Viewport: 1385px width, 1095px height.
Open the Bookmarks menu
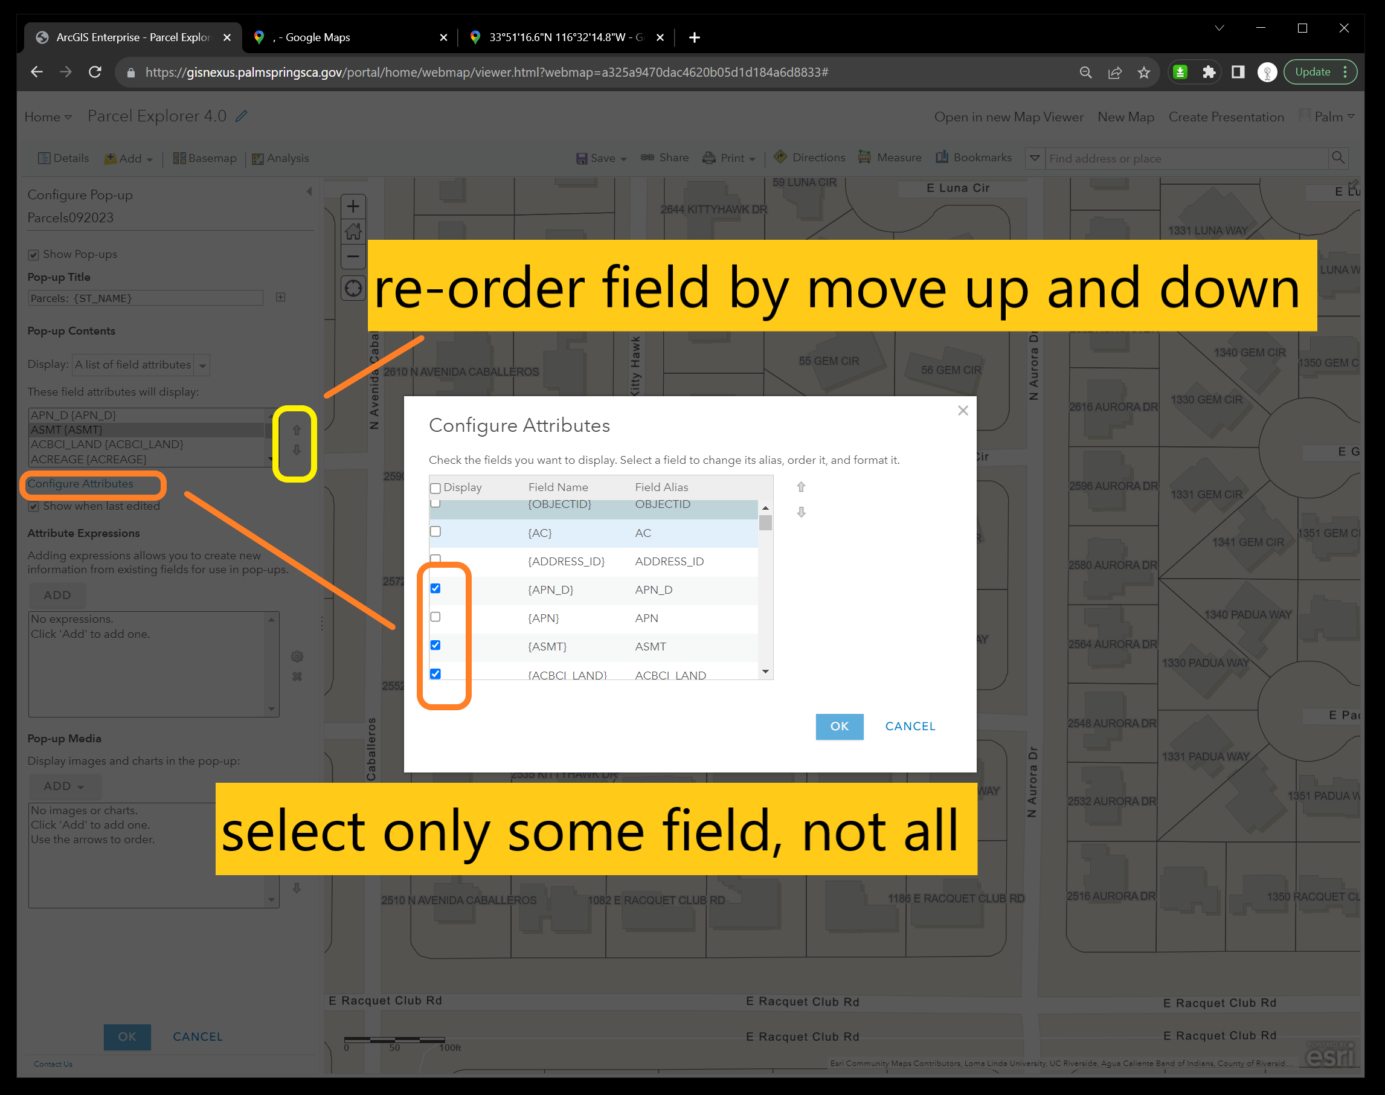pos(974,157)
